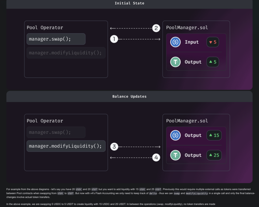Select the Balance Updates header bar
The height and width of the screenshot is (207, 259).
coord(129,96)
